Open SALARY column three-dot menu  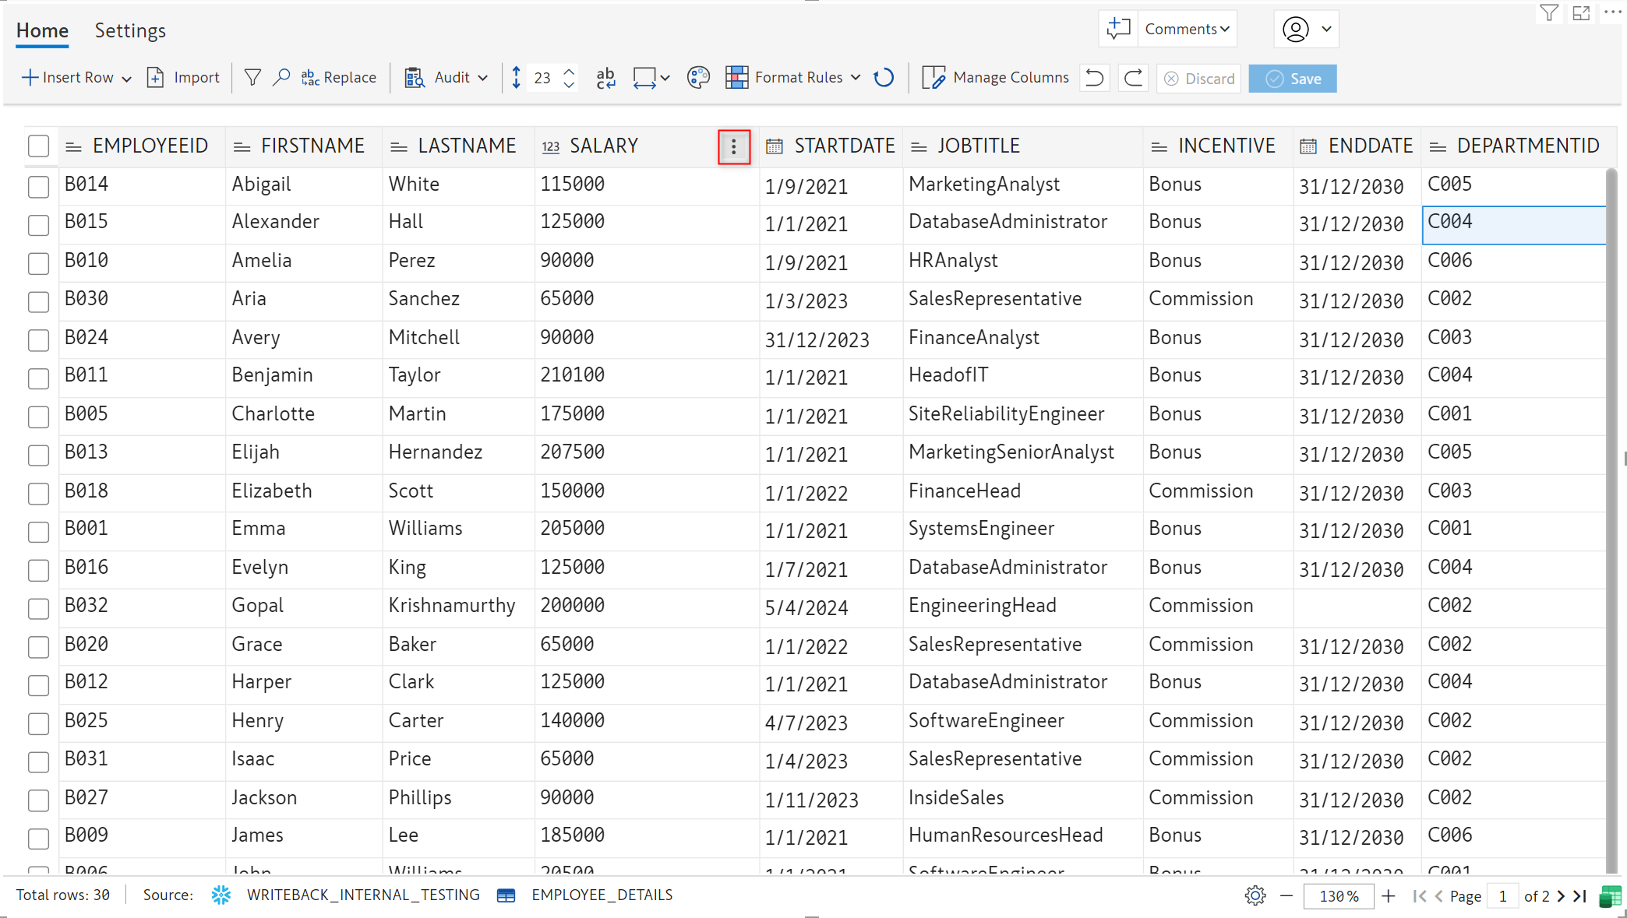coord(733,147)
